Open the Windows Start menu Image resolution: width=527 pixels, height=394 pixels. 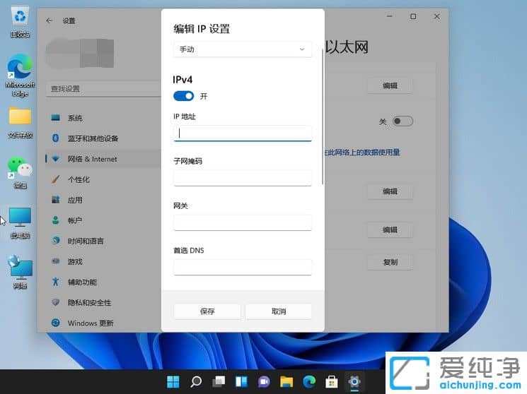coord(173,381)
